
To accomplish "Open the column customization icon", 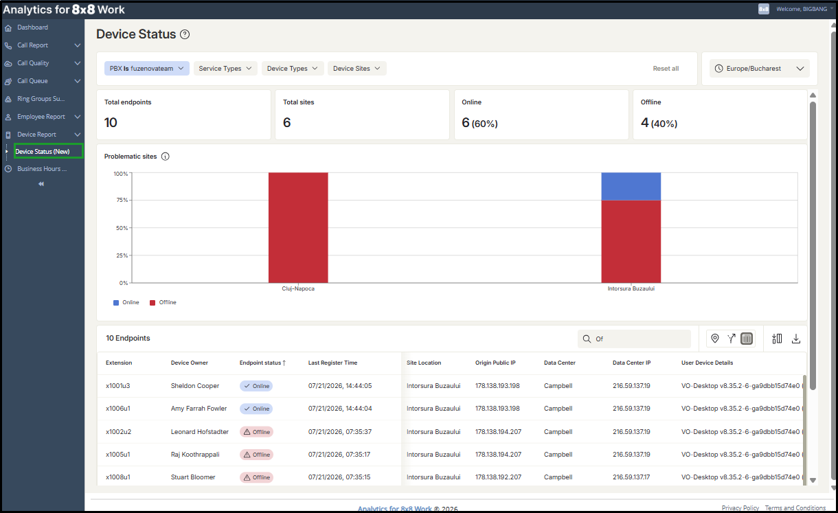I will coord(777,339).
